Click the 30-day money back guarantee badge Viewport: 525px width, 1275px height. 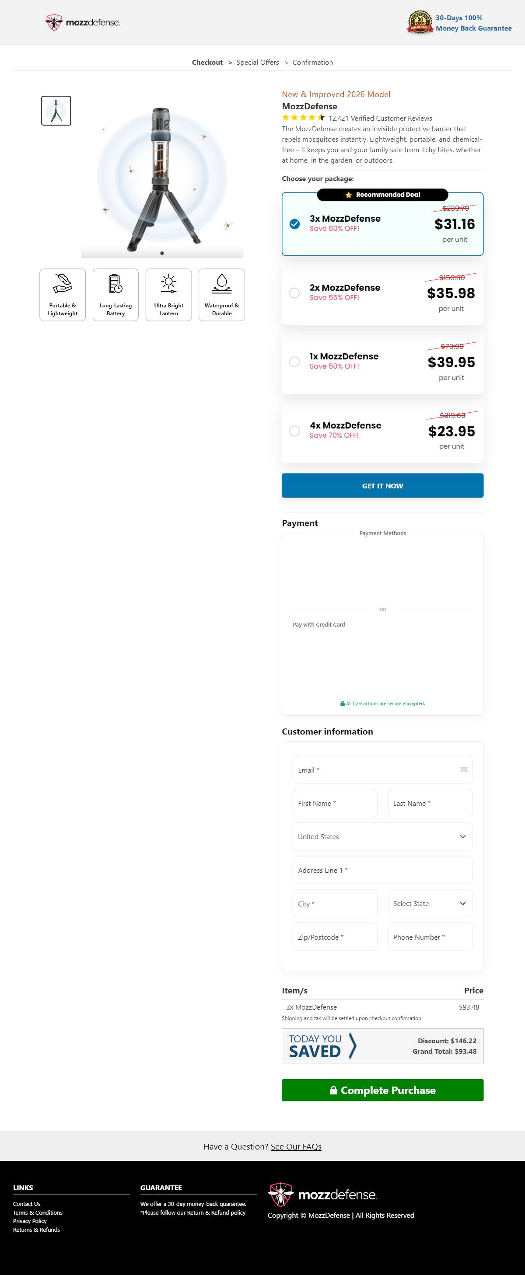pos(420,22)
